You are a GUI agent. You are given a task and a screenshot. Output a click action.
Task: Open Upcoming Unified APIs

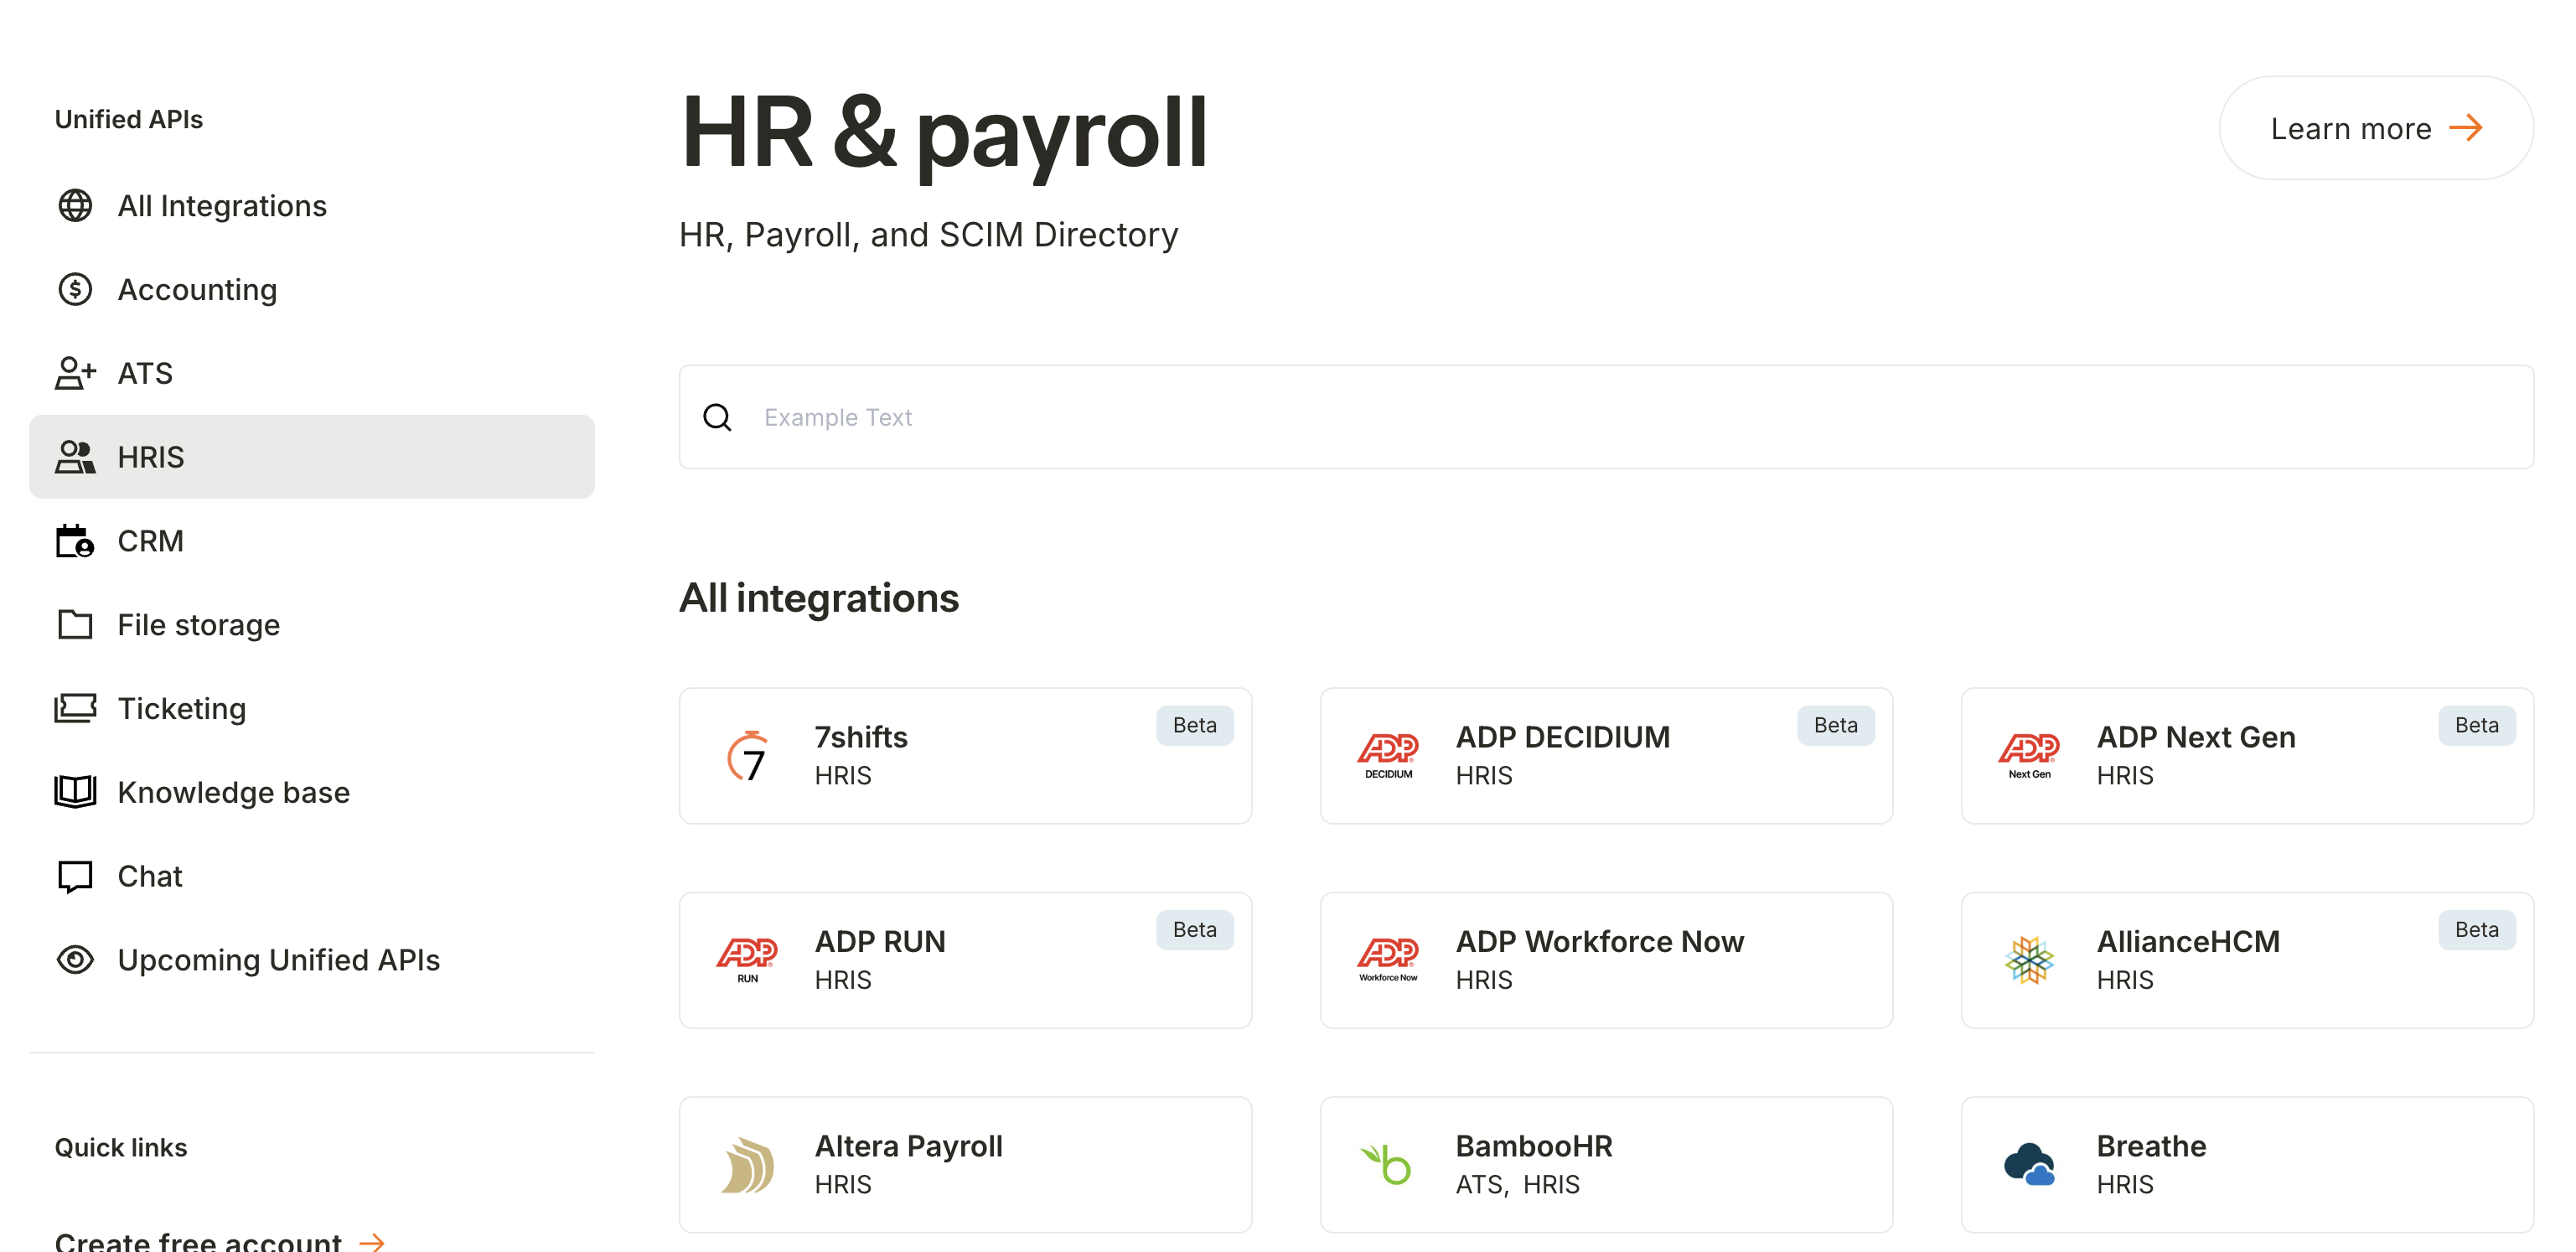pyautogui.click(x=312, y=960)
